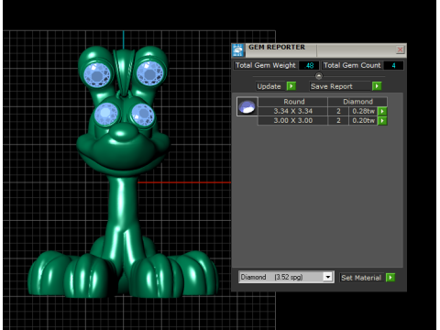Select the lower-left gem on the model
The height and width of the screenshot is (330, 440).
105,115
